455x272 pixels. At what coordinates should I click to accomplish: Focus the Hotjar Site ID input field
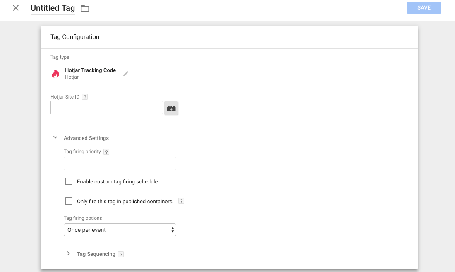[106, 108]
